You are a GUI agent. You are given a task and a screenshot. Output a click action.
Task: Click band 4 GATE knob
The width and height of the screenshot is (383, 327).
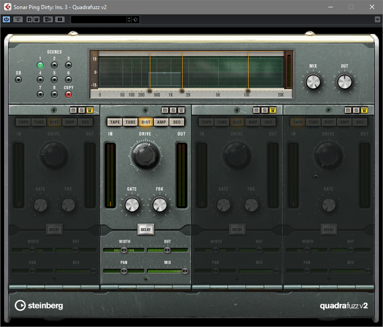[329, 204]
